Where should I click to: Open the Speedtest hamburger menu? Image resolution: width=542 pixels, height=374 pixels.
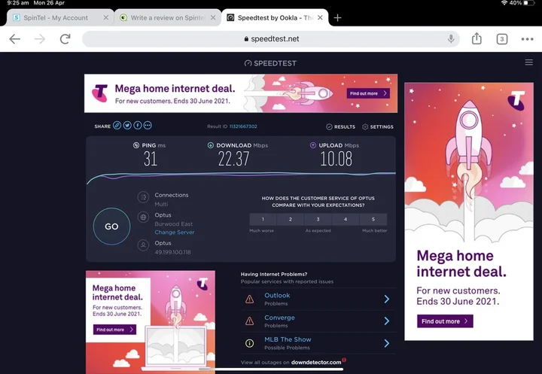(529, 62)
